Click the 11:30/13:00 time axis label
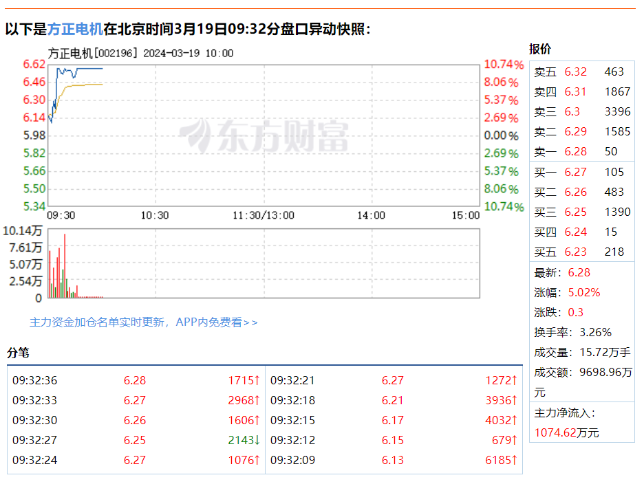Screen dimensions: 644x484 (x=264, y=215)
